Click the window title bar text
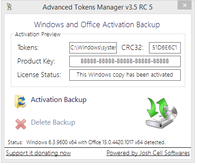The width and height of the screenshot is (197, 165). pyautogui.click(x=97, y=7)
